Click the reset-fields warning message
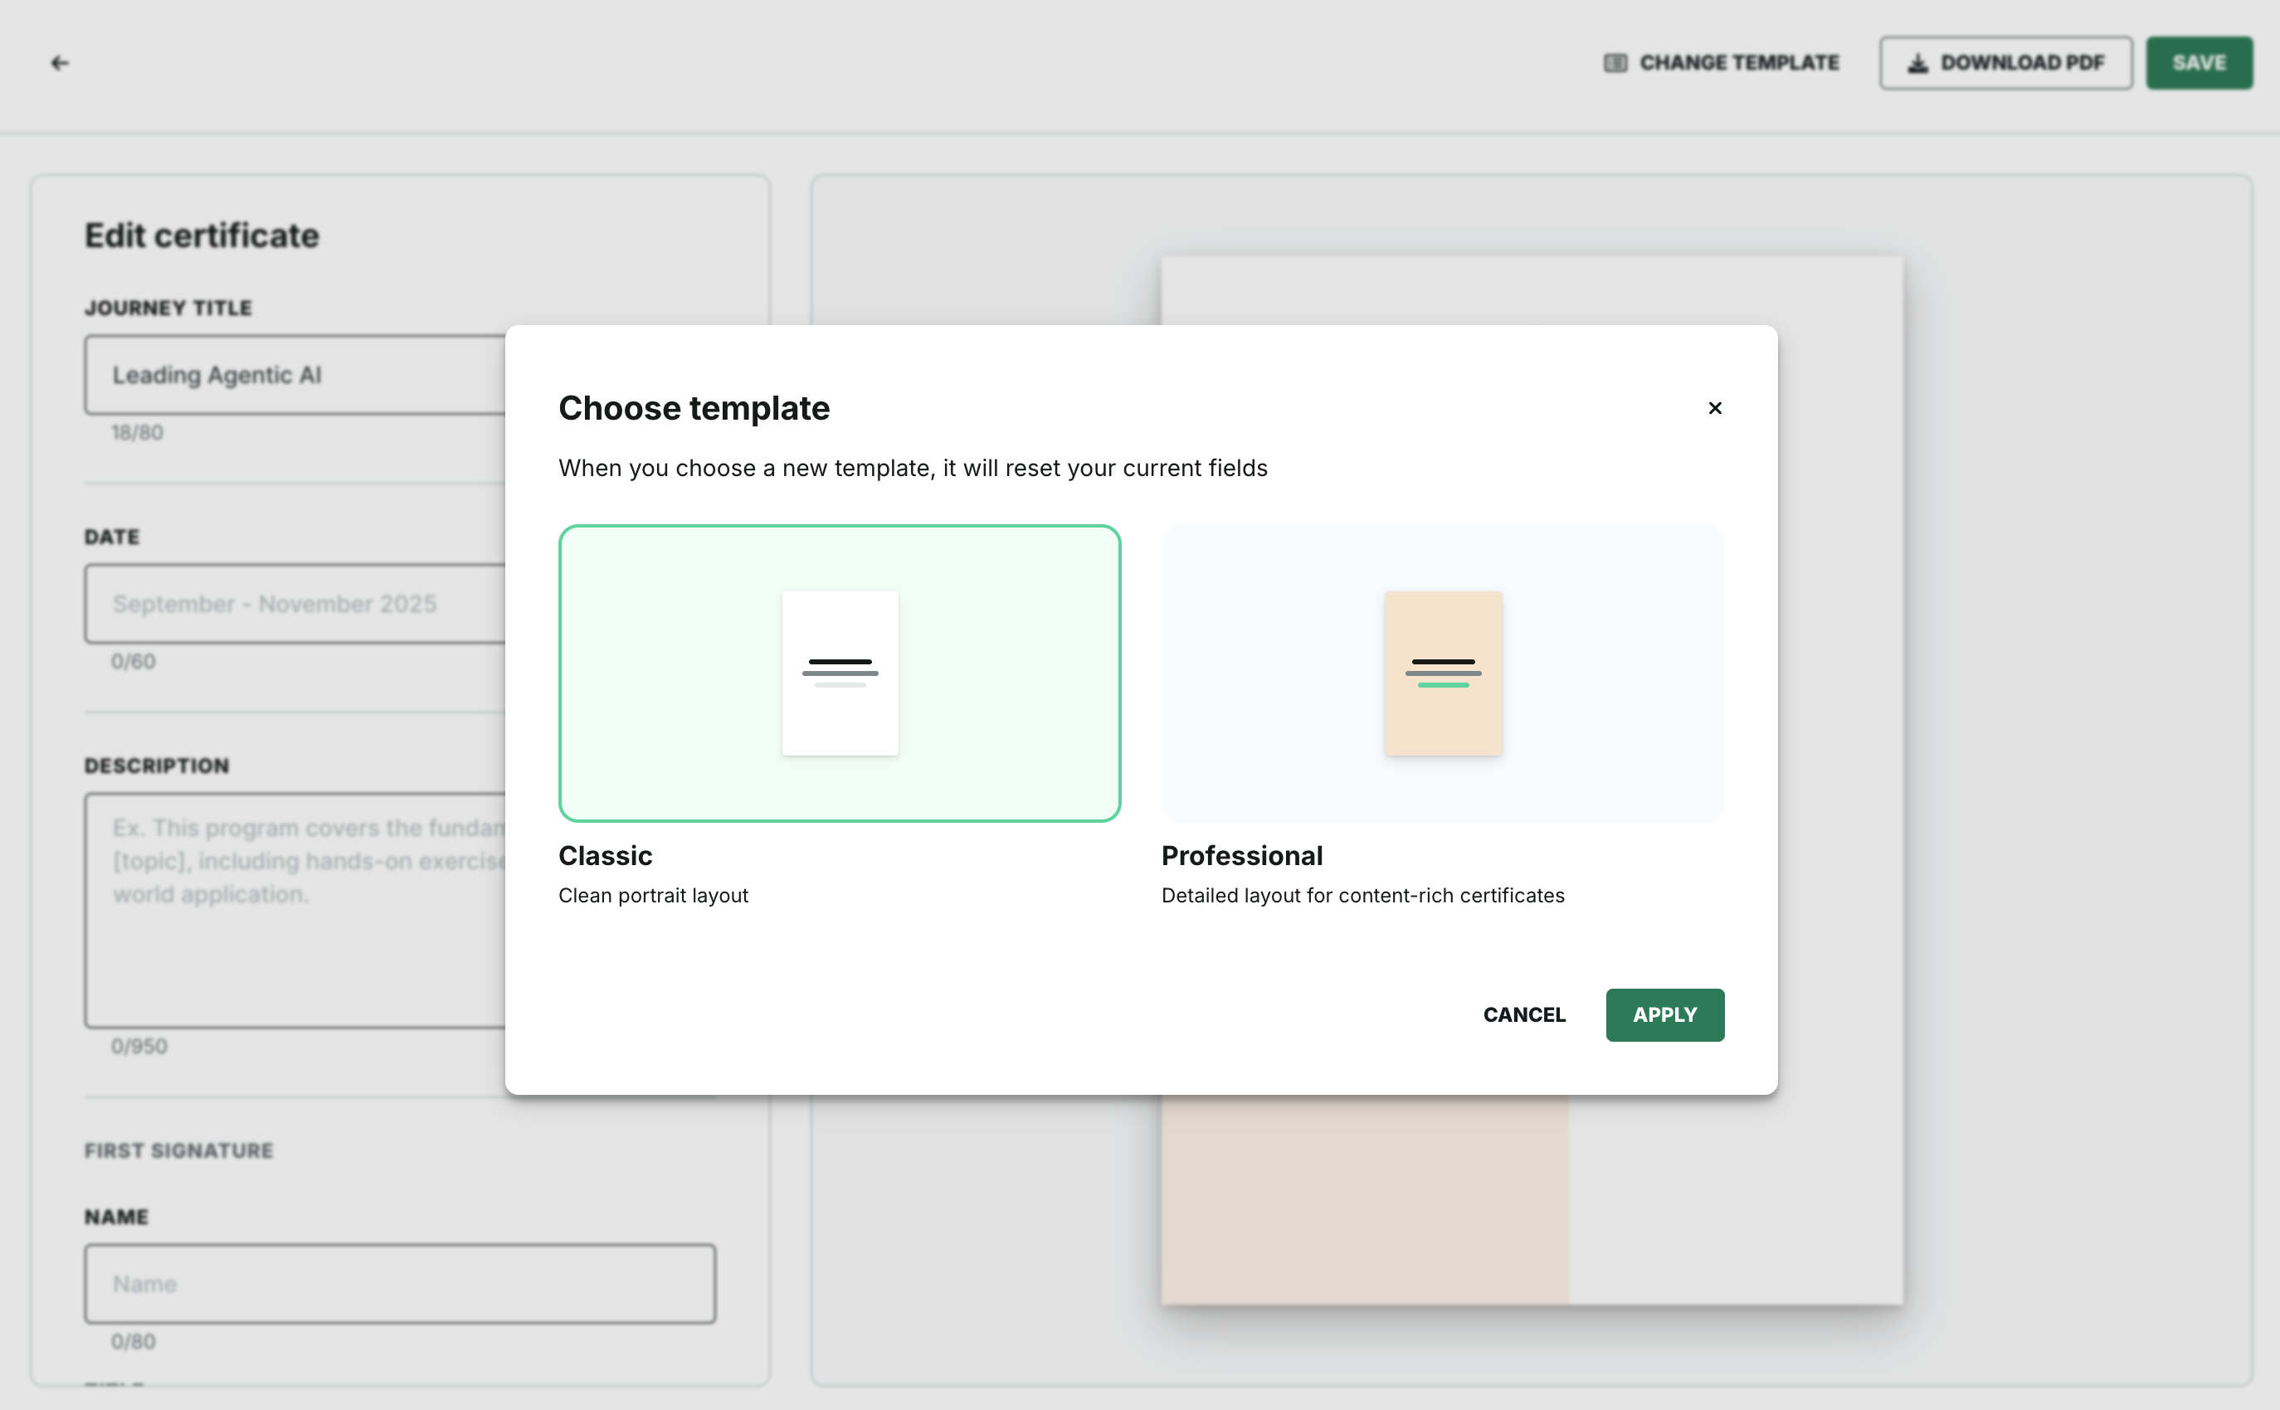The image size is (2280, 1410). tap(913, 468)
